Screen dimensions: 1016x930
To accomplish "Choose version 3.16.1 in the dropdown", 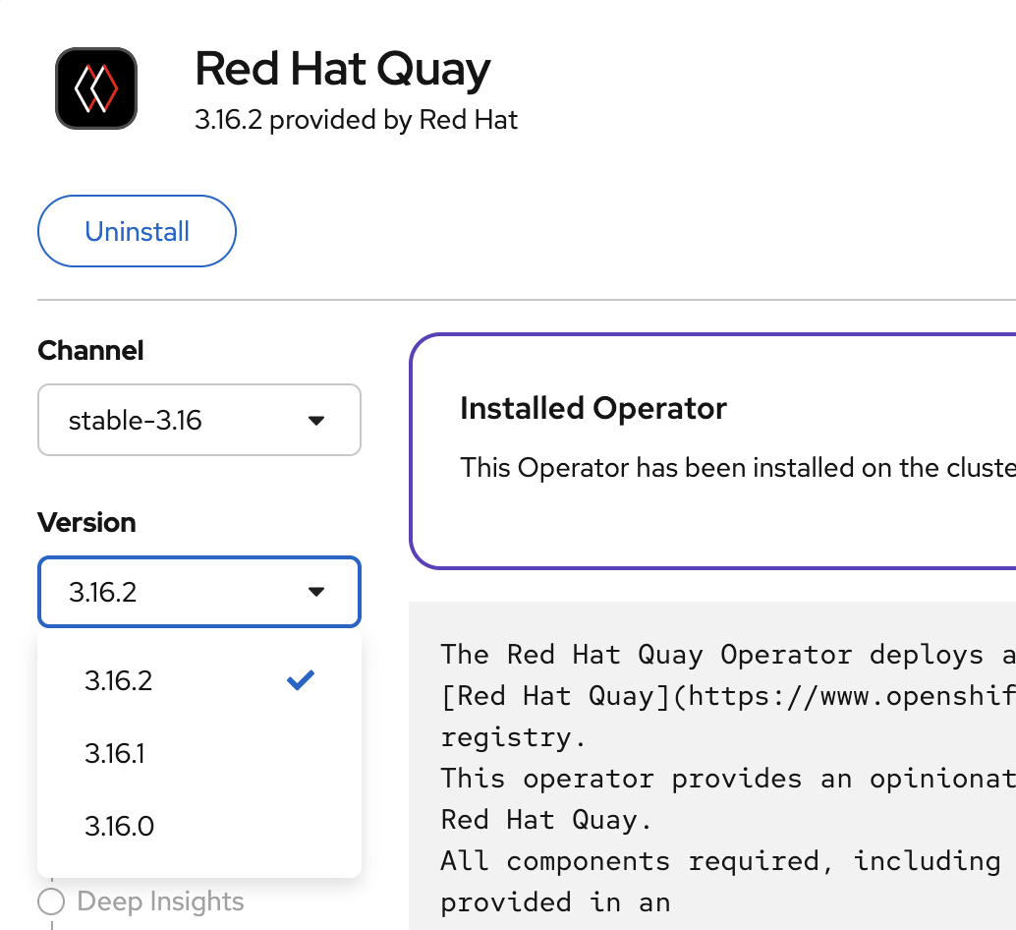I will click(115, 754).
